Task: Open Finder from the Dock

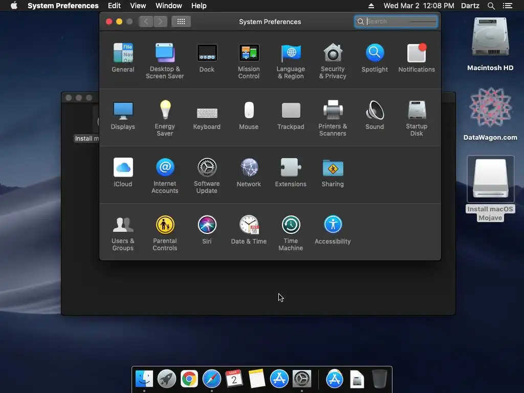Action: tap(144, 379)
